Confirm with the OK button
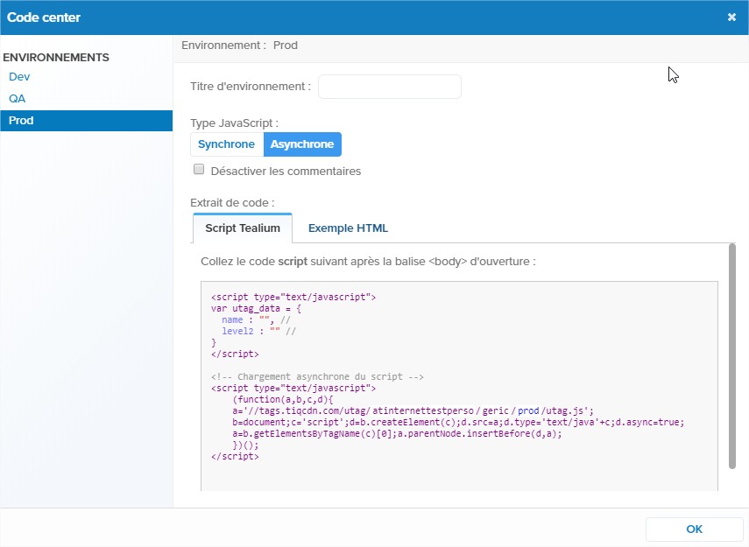Screen dimensions: 749x547 694,529
